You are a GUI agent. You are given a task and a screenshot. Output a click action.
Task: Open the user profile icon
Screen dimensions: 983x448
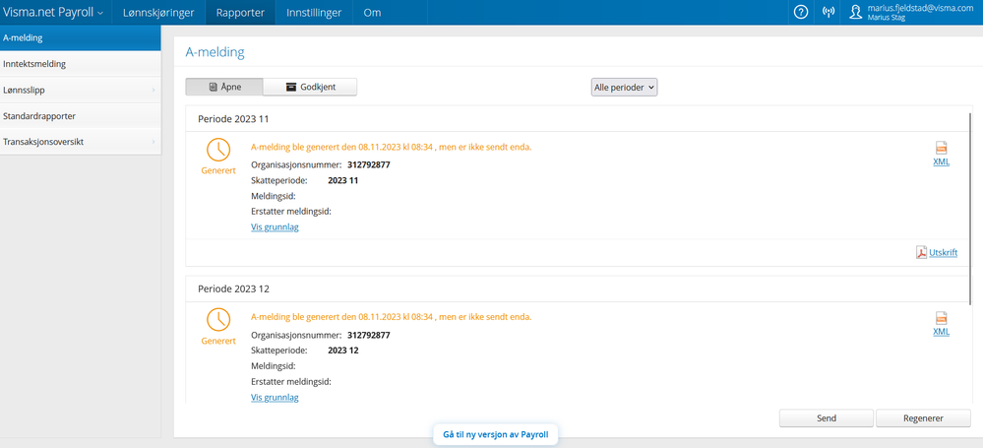855,13
